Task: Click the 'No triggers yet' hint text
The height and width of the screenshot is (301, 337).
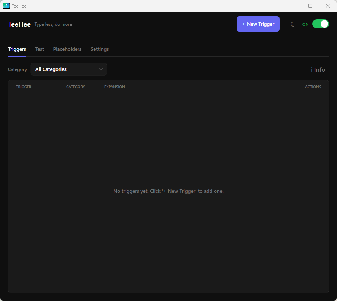Action: point(168,191)
